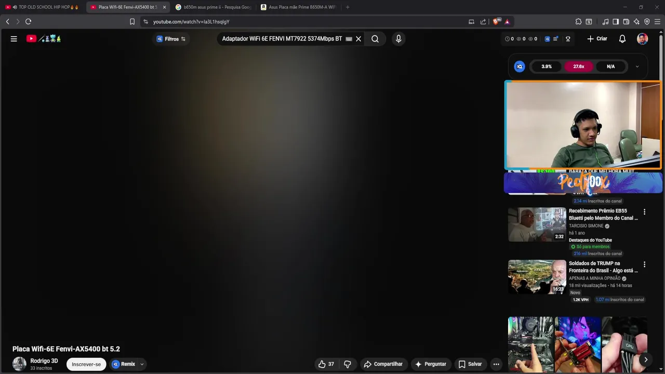
Task: Click the share page icon in address bar
Action: coord(483,22)
